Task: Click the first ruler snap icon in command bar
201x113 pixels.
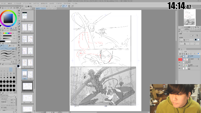Action: click(61, 6)
